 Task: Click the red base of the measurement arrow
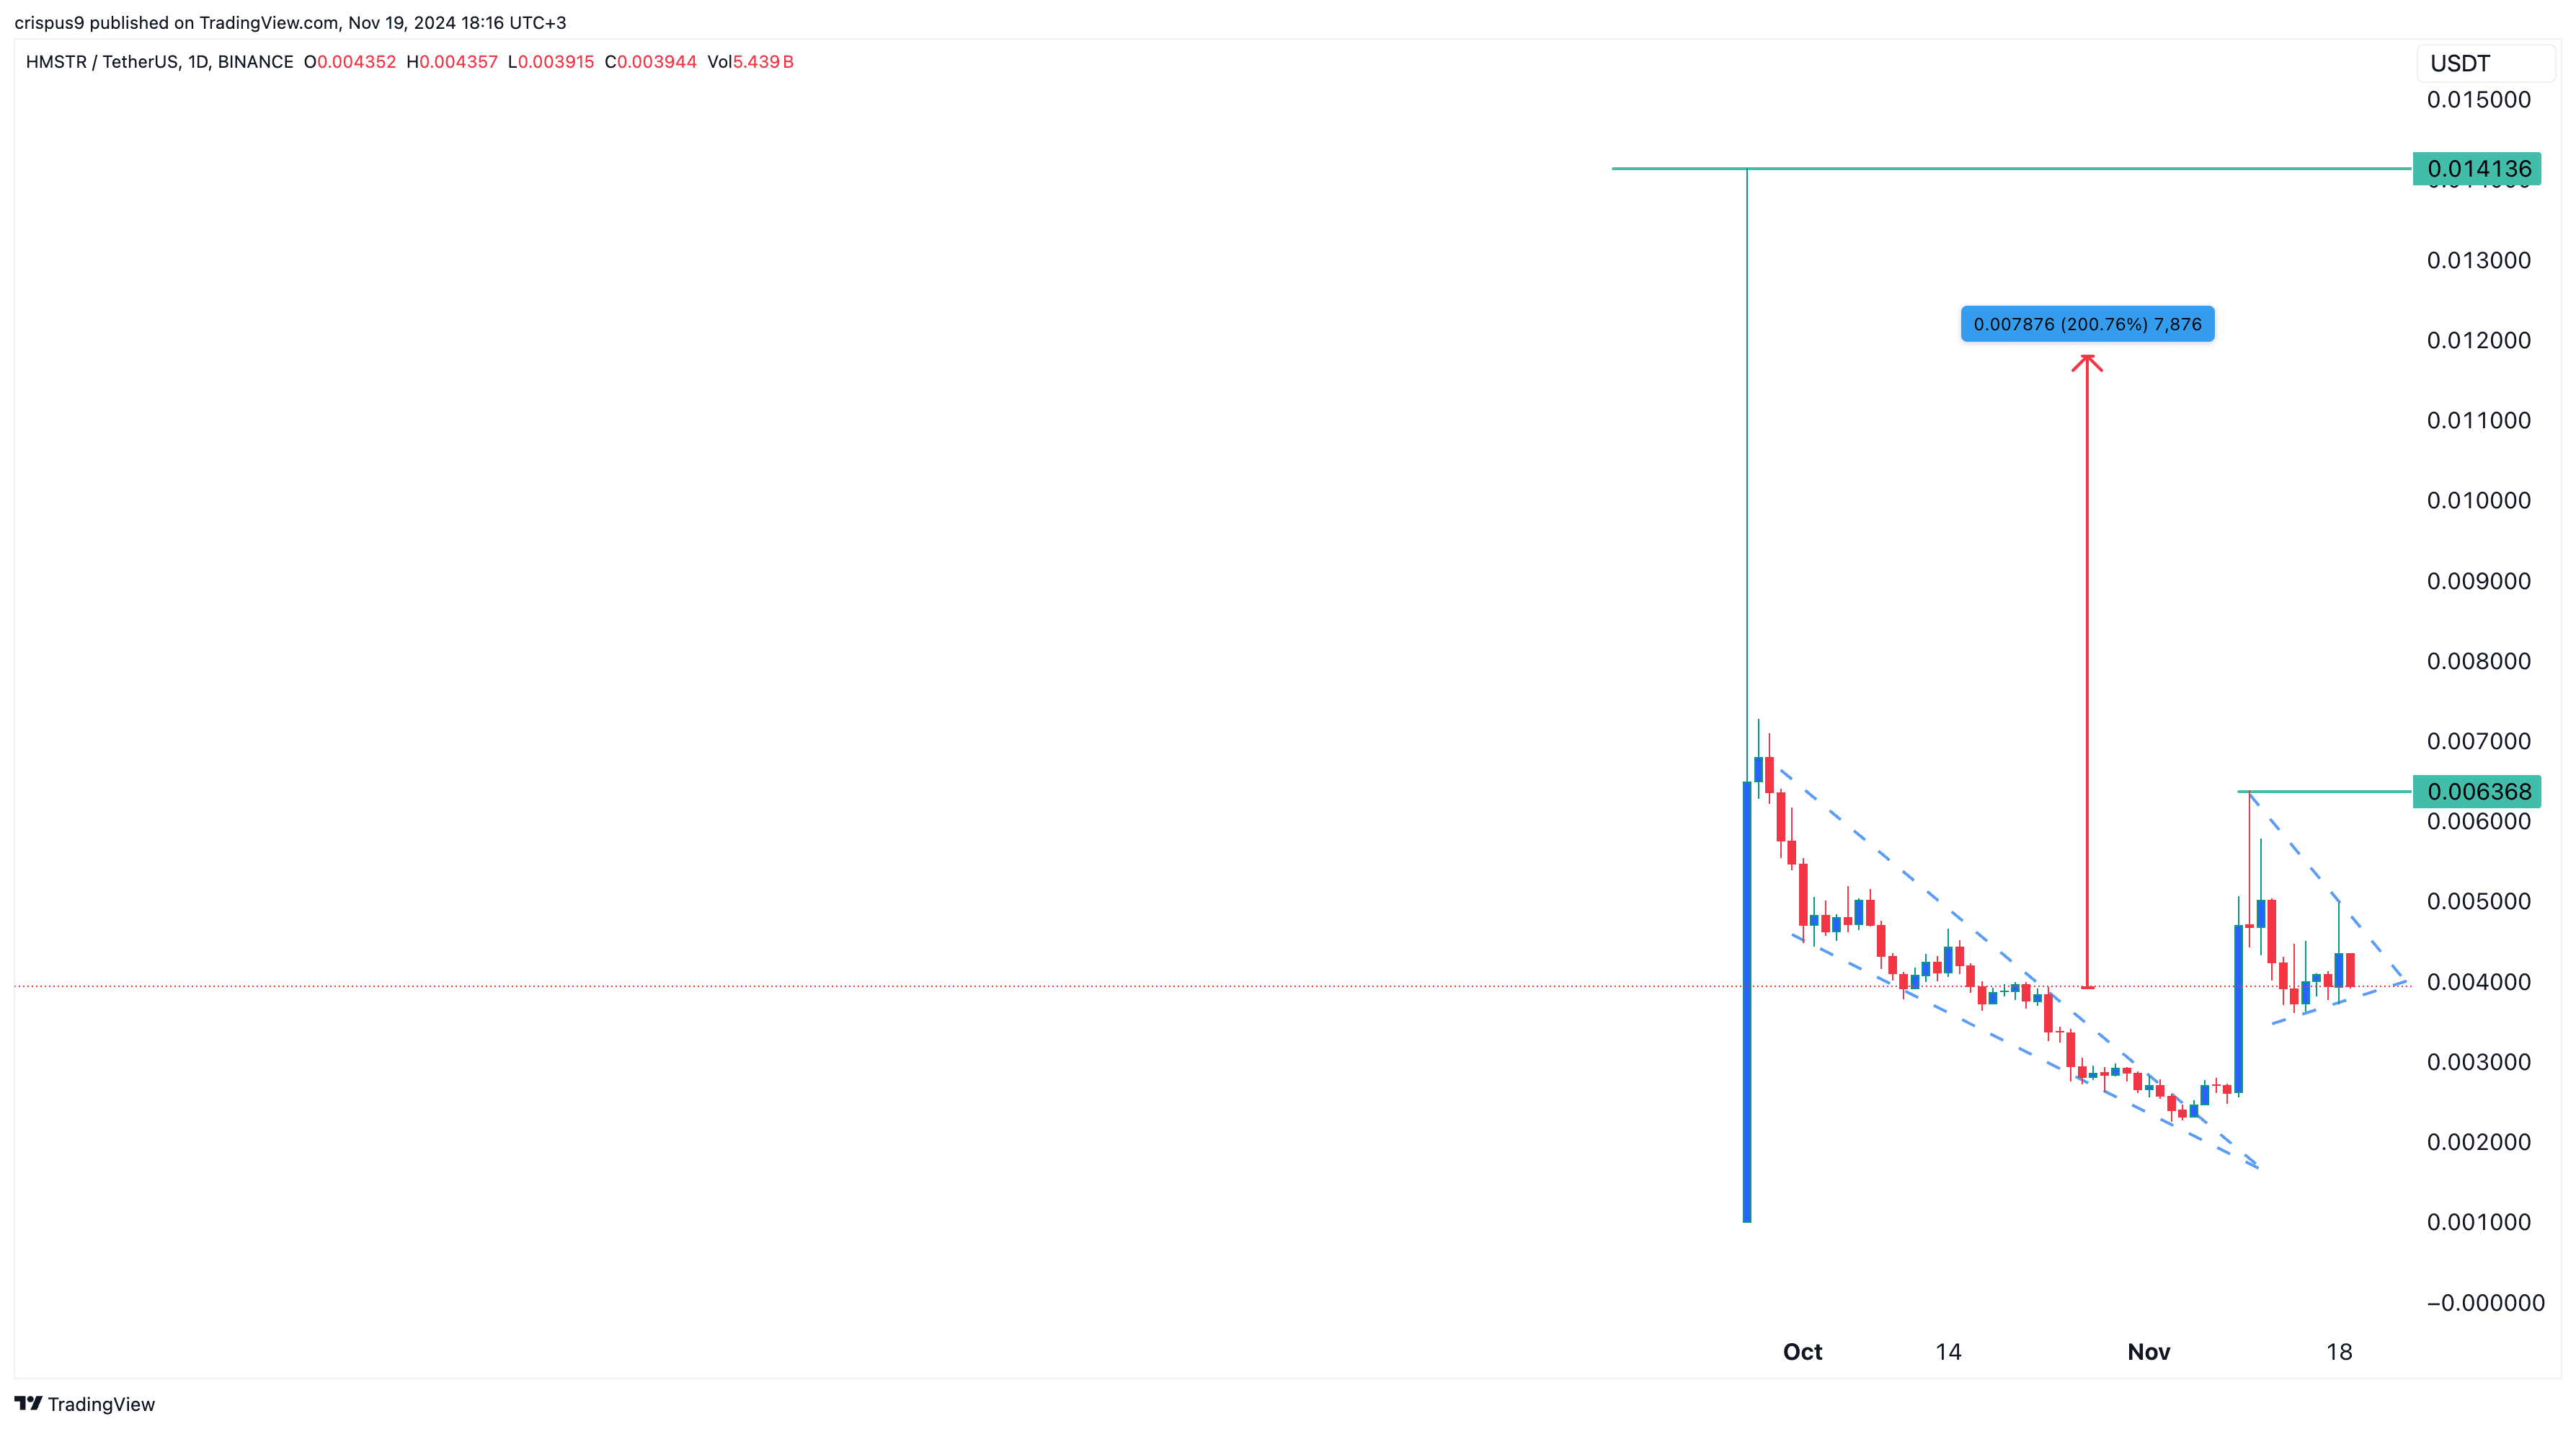2087,987
